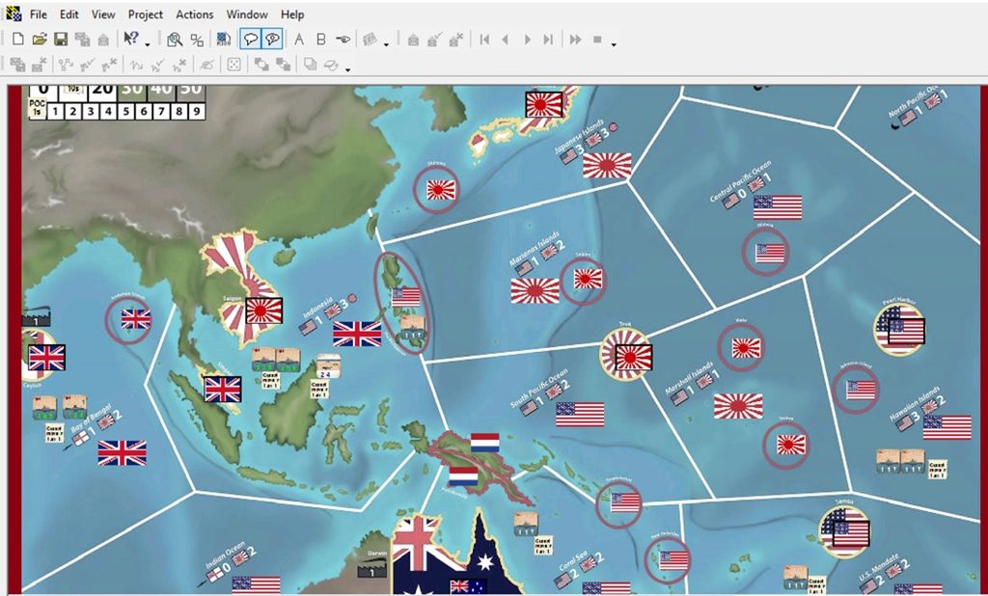Toggle the letter B toolbar button
This screenshot has height=596, width=988.
coord(320,40)
